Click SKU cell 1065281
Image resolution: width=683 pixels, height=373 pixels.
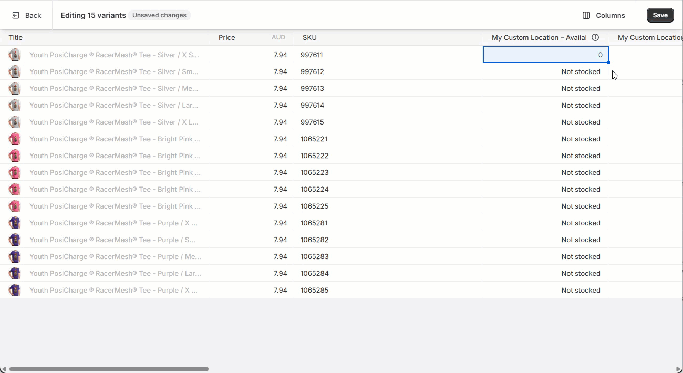click(x=389, y=223)
